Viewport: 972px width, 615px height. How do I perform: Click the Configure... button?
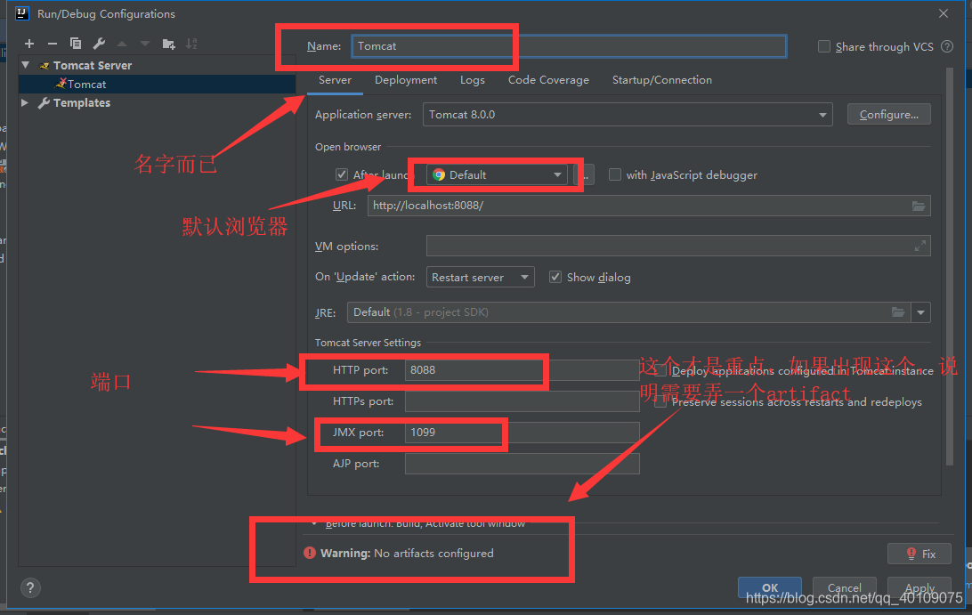pyautogui.click(x=889, y=115)
